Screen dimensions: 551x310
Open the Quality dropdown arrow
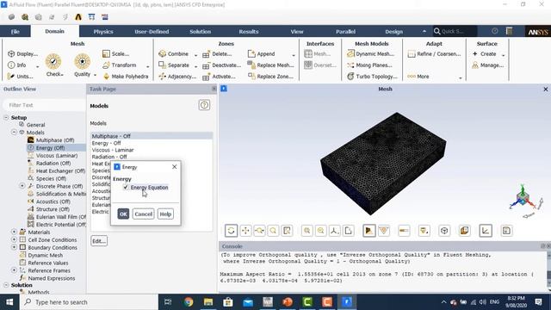95,75
